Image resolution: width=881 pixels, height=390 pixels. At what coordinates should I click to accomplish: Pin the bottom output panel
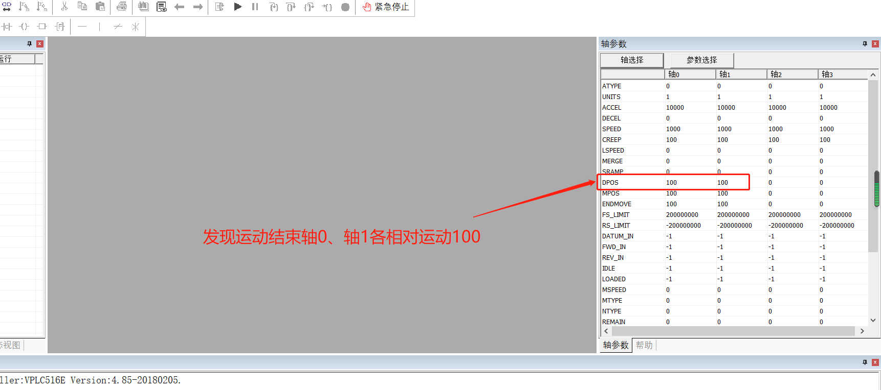pos(865,362)
